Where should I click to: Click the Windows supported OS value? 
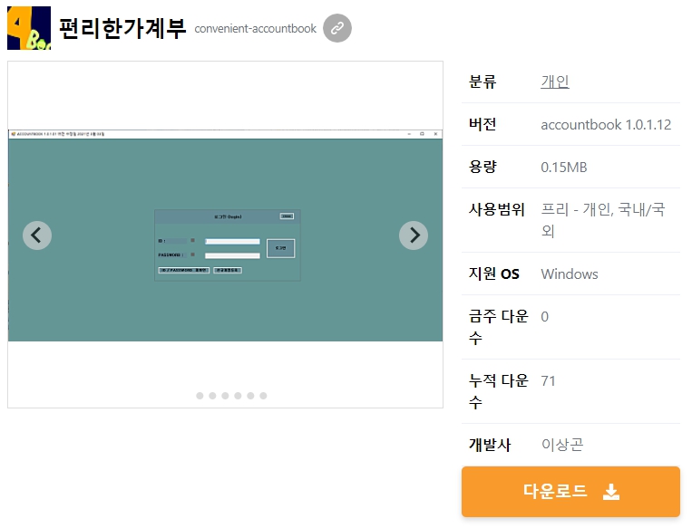pyautogui.click(x=570, y=274)
